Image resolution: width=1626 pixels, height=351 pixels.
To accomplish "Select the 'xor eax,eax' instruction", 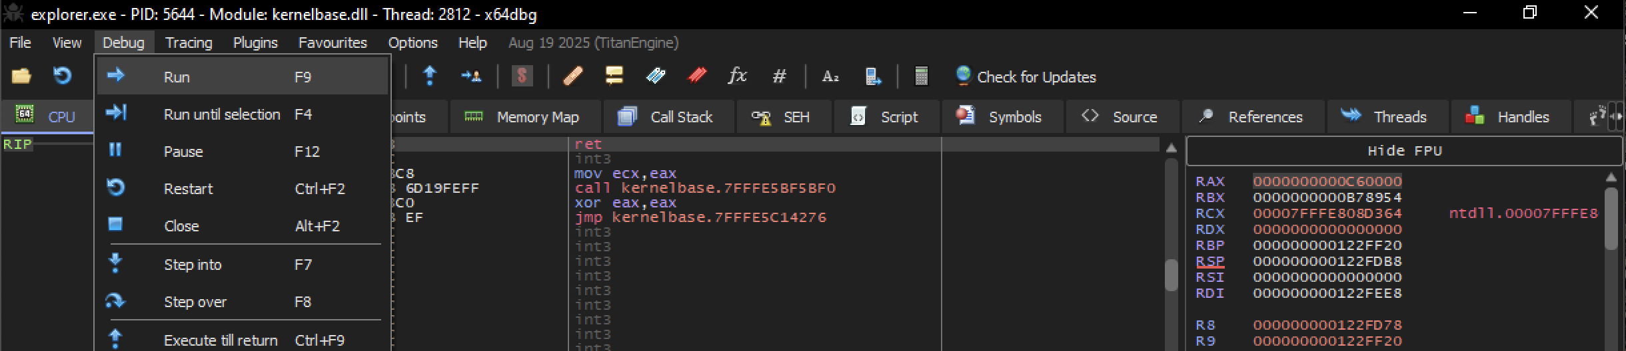I will pyautogui.click(x=625, y=203).
